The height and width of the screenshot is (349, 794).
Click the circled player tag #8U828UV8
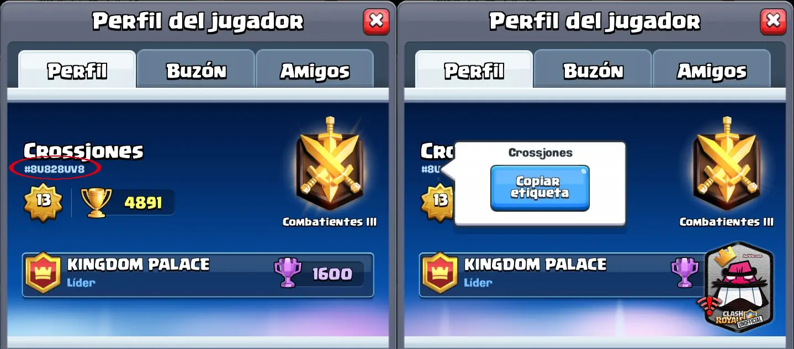55,169
